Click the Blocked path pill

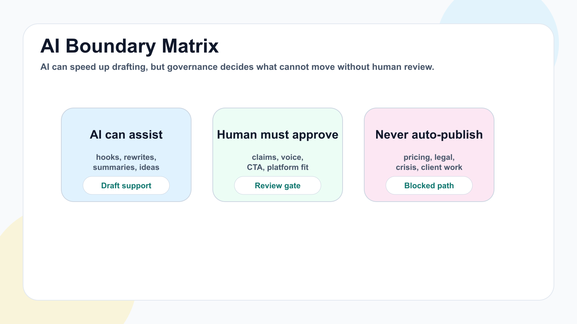tap(429, 185)
